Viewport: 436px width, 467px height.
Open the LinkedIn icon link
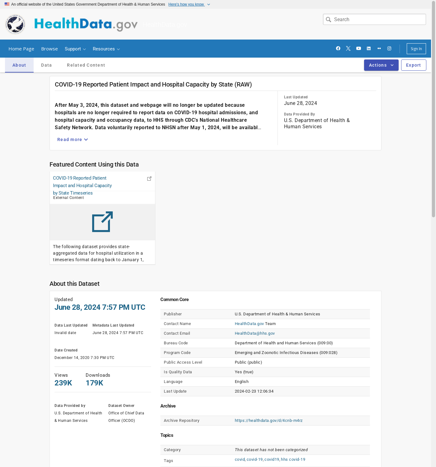[369, 49]
